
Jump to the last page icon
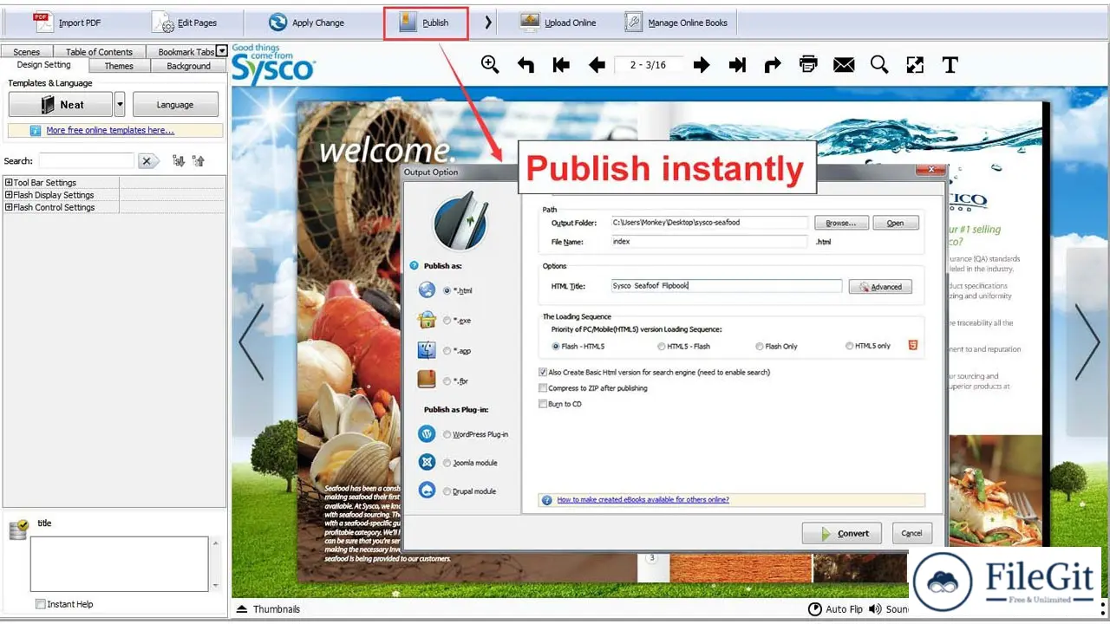(737, 65)
